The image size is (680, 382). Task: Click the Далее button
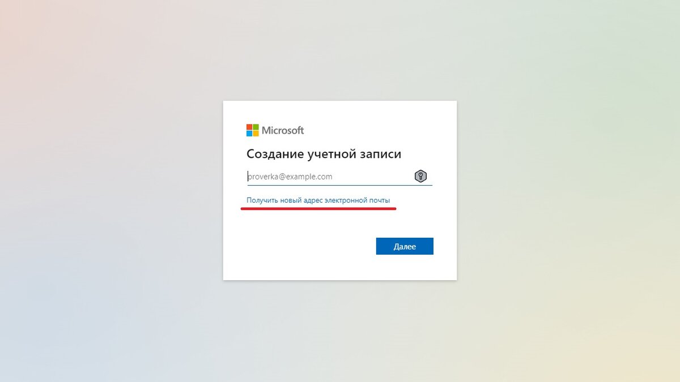[x=405, y=246]
